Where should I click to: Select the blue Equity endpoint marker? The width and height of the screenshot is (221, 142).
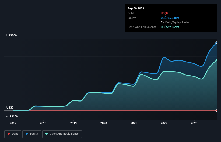coord(216,43)
